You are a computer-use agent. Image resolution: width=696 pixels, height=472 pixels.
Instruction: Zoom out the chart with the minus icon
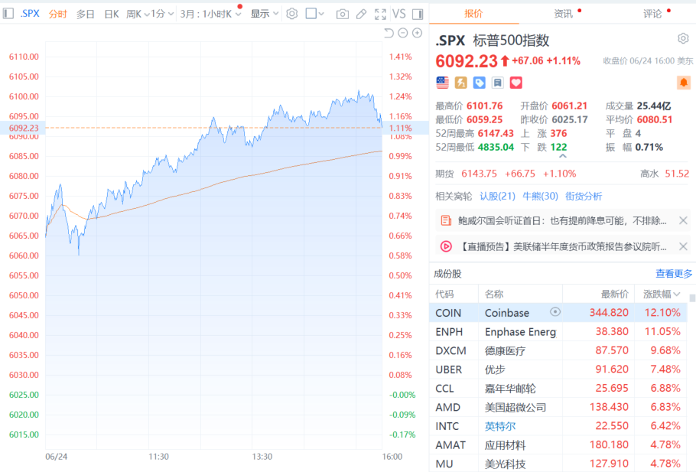[402, 33]
